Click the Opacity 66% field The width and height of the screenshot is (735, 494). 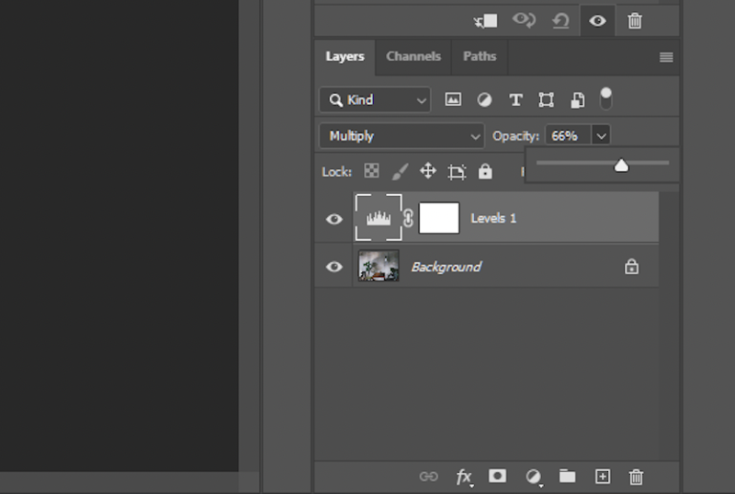(x=568, y=136)
